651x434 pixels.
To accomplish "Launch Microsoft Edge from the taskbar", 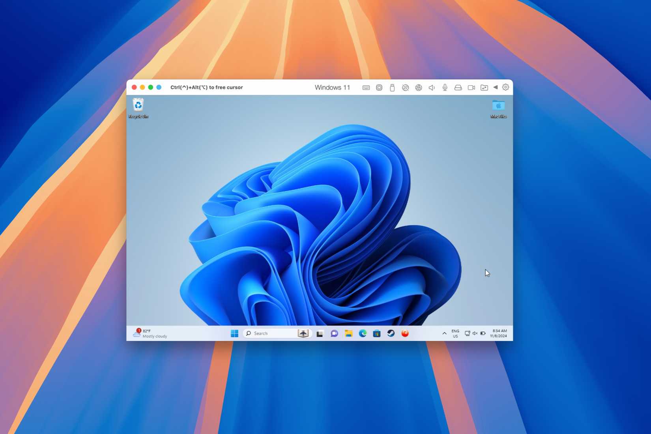I will coord(362,333).
